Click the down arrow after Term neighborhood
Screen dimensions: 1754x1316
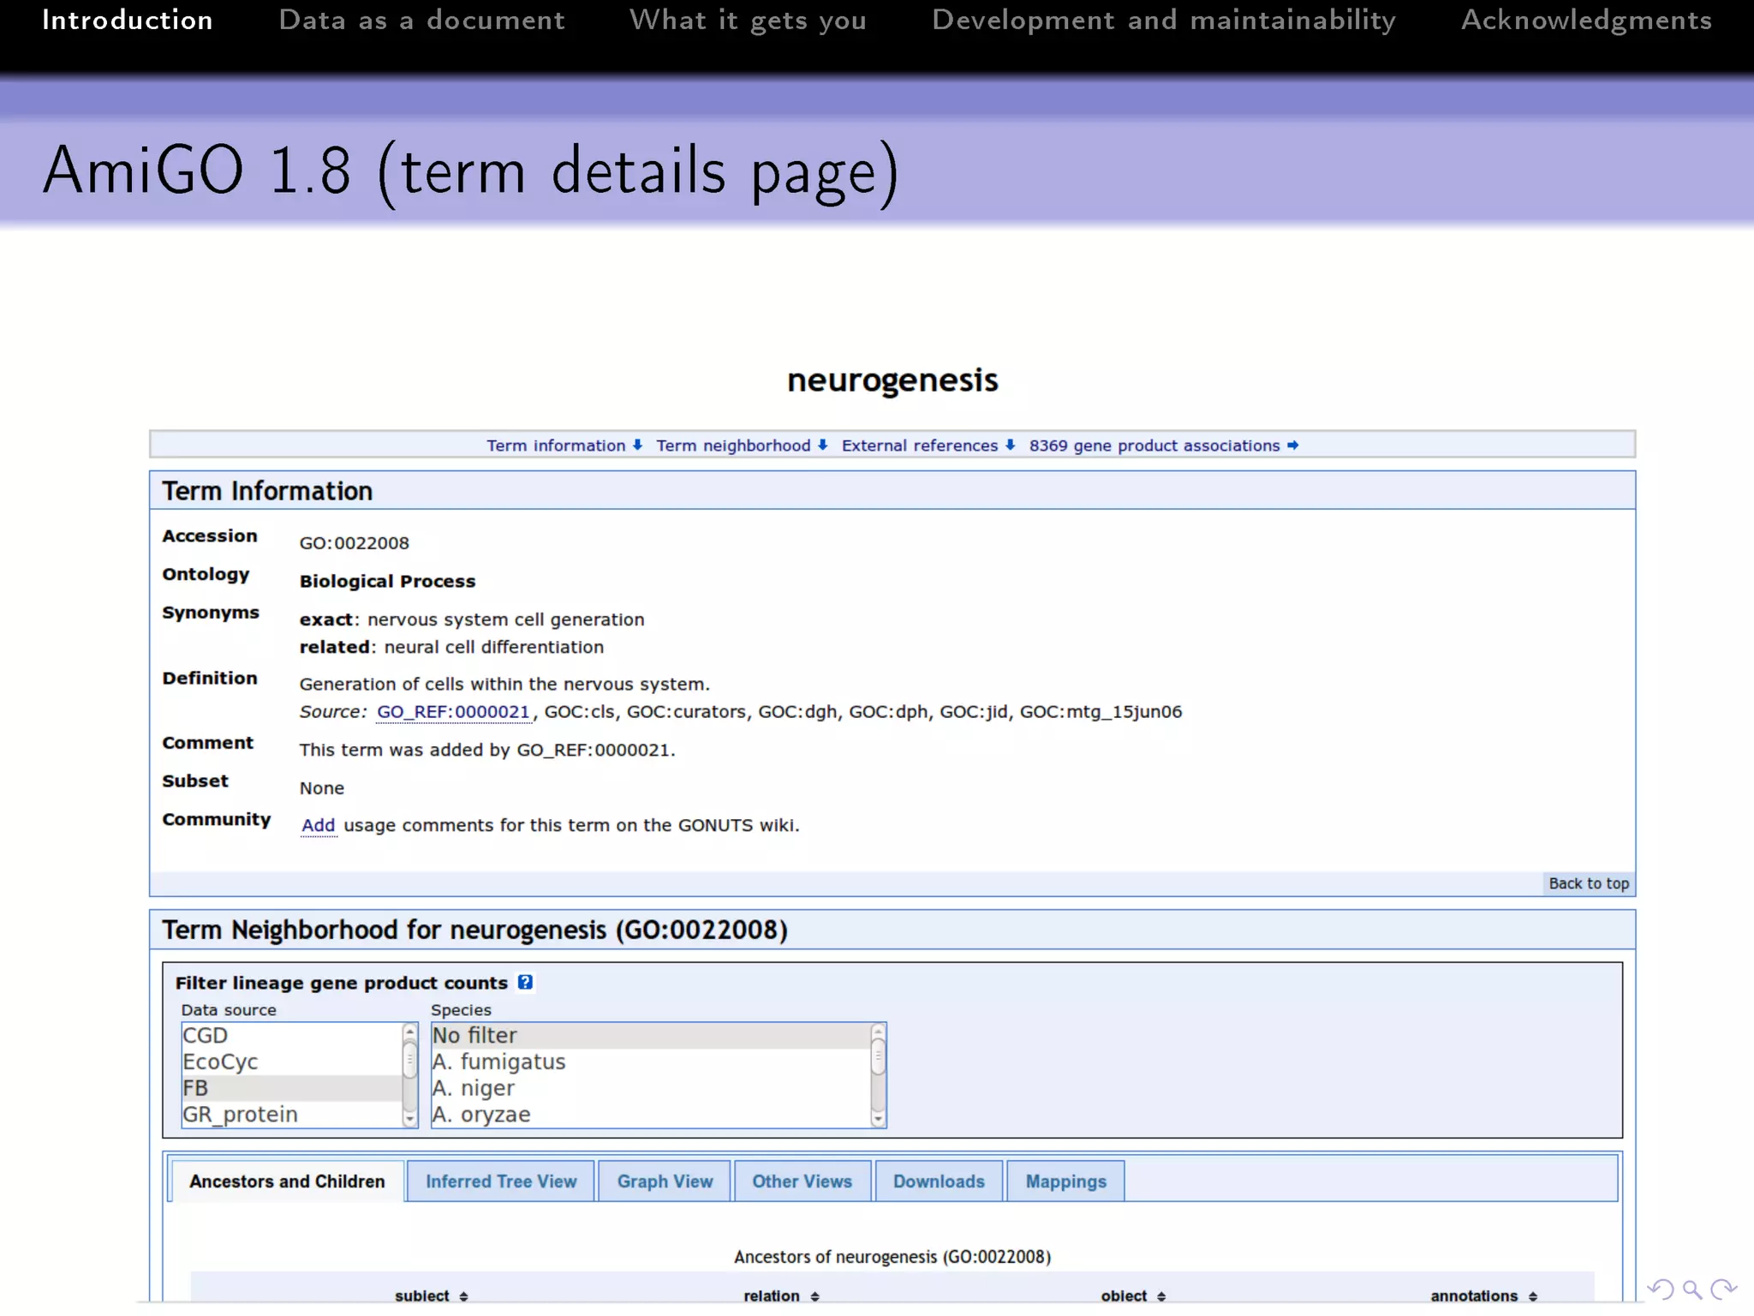tap(822, 446)
